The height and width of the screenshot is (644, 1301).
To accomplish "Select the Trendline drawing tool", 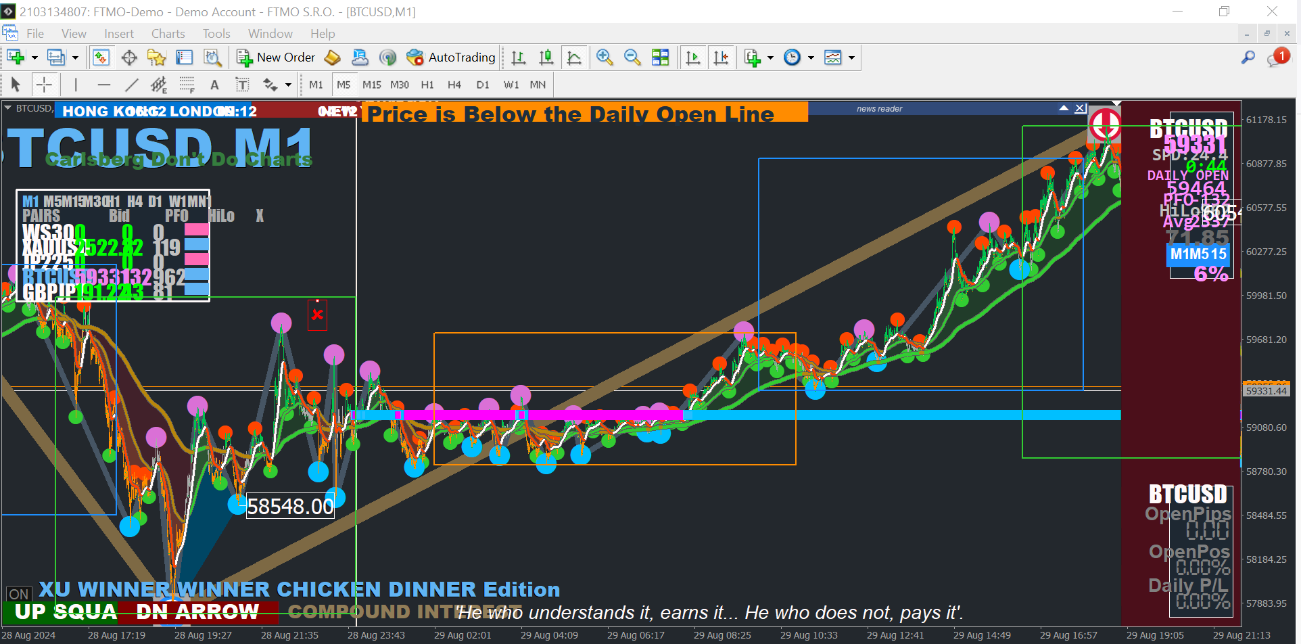I will 131,85.
